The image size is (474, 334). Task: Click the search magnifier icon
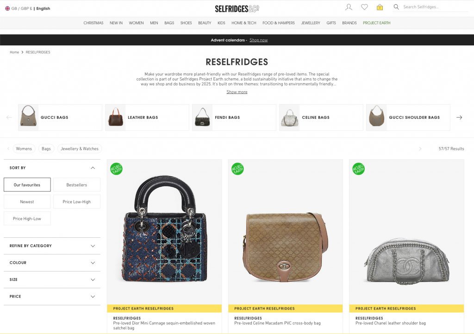coord(396,6)
